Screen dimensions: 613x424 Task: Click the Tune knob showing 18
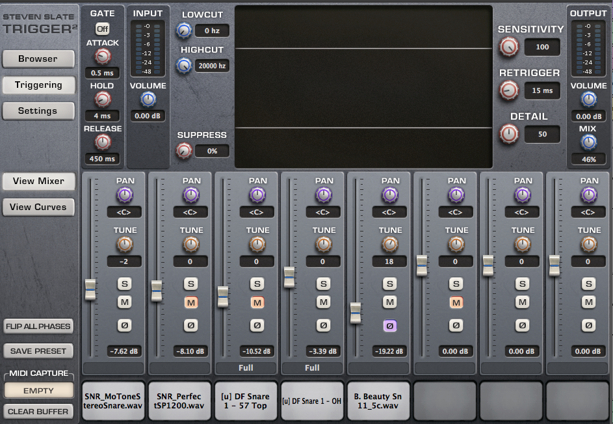[x=390, y=244]
